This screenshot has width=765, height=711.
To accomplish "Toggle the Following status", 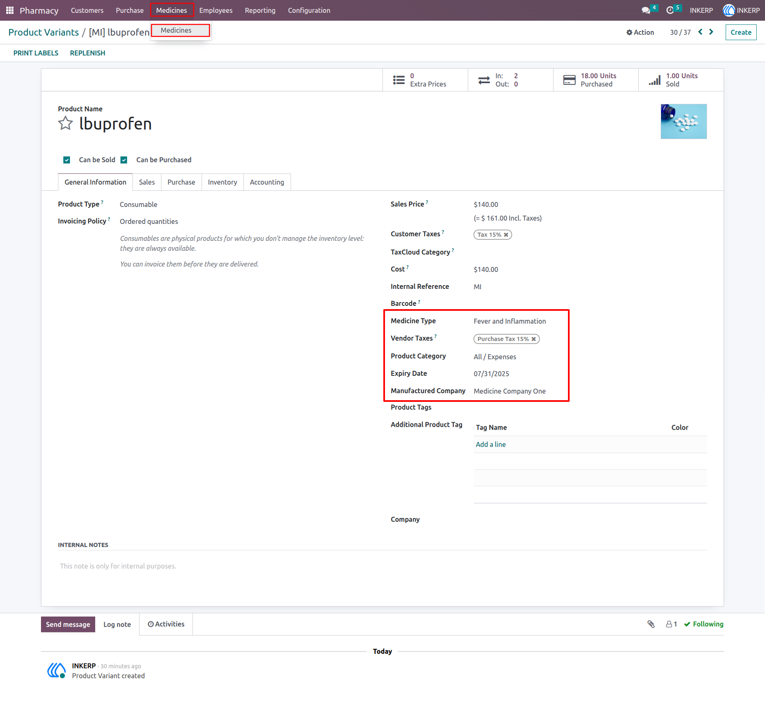I will [x=704, y=624].
